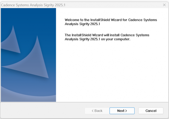Screen dimensions: 169x119
Task: Click the empty gray footer left of Back
Action: click(x=43, y=111)
